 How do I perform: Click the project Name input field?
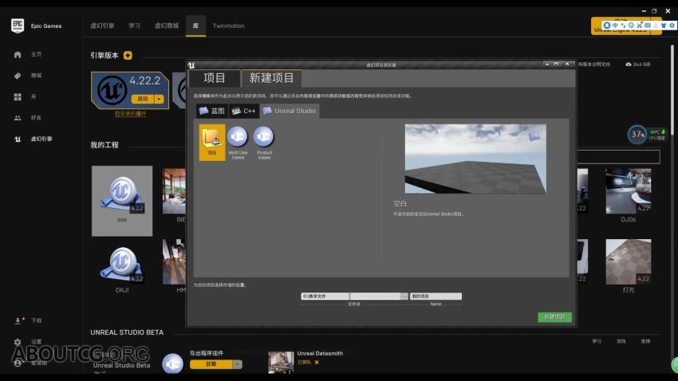436,297
